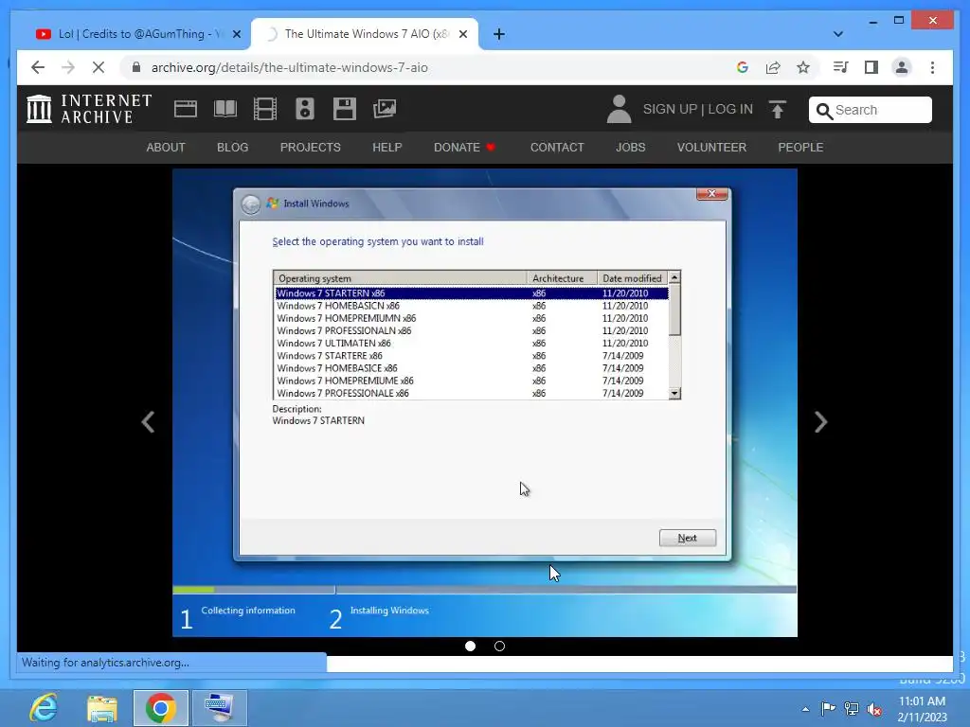The image size is (970, 727).
Task: Open Chrome three-dot menu
Action: [932, 67]
